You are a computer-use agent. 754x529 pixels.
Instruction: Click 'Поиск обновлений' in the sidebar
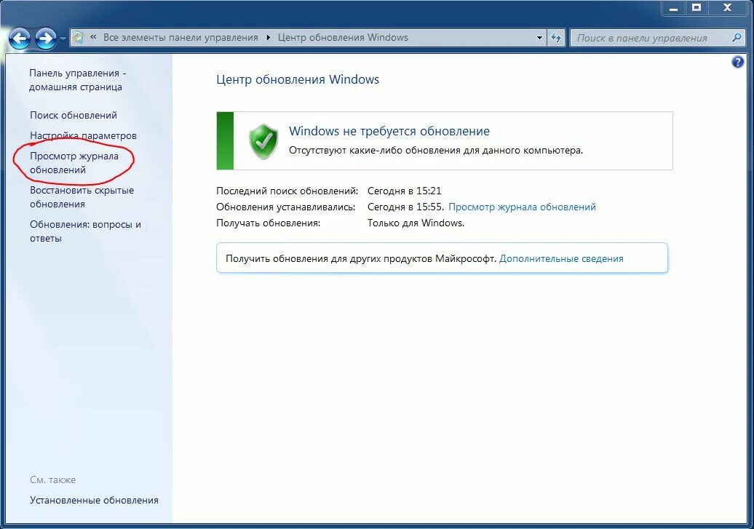(x=73, y=115)
